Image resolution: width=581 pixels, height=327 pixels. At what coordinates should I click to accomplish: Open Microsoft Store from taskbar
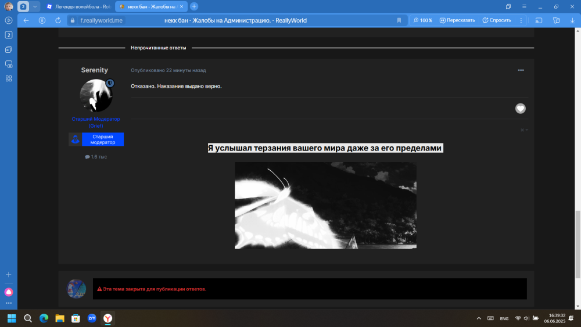[x=76, y=318]
